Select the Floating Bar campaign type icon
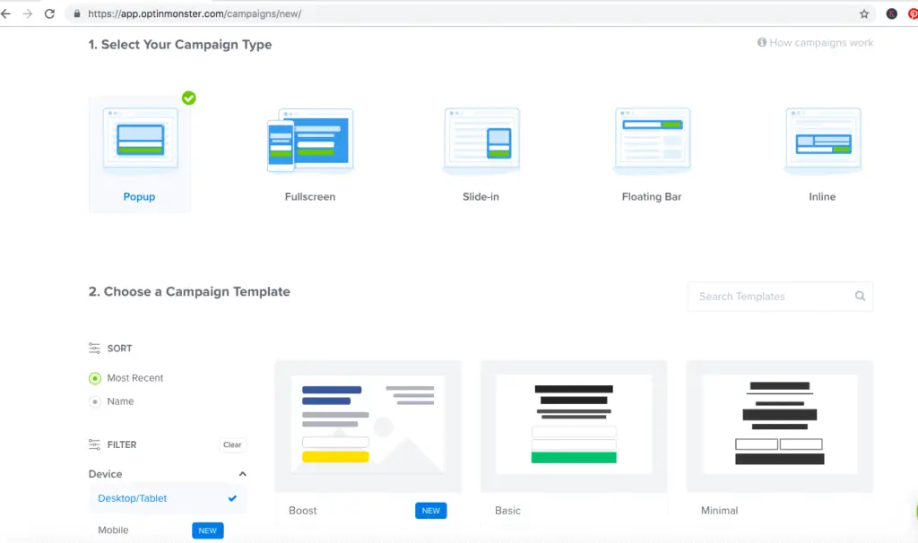The width and height of the screenshot is (918, 543). 653,140
